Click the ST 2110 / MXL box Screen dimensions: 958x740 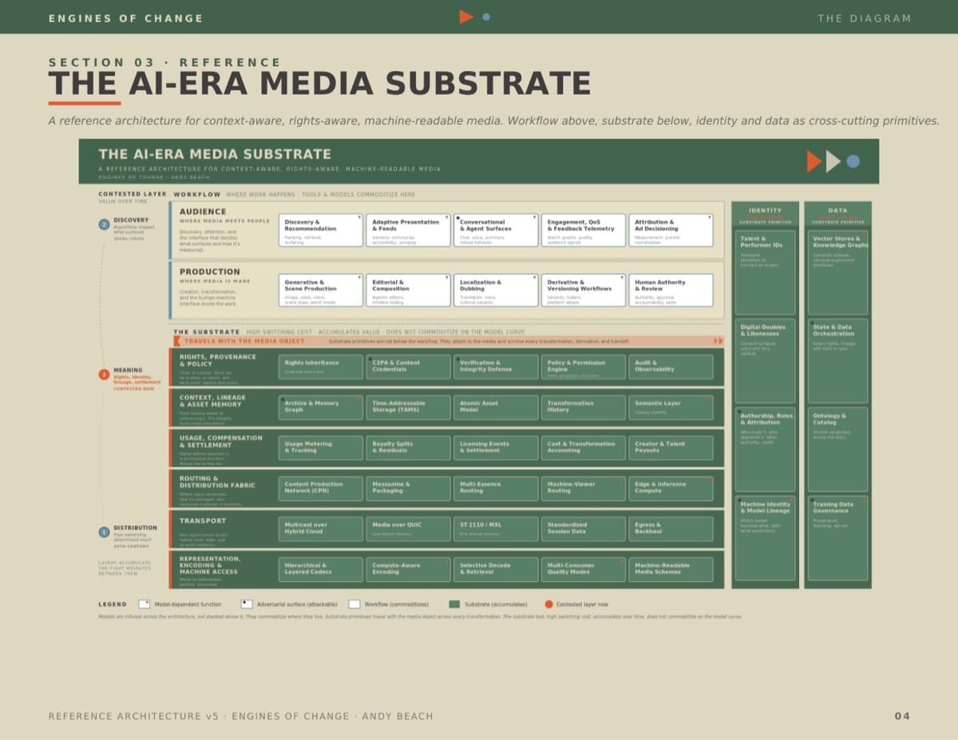(497, 529)
